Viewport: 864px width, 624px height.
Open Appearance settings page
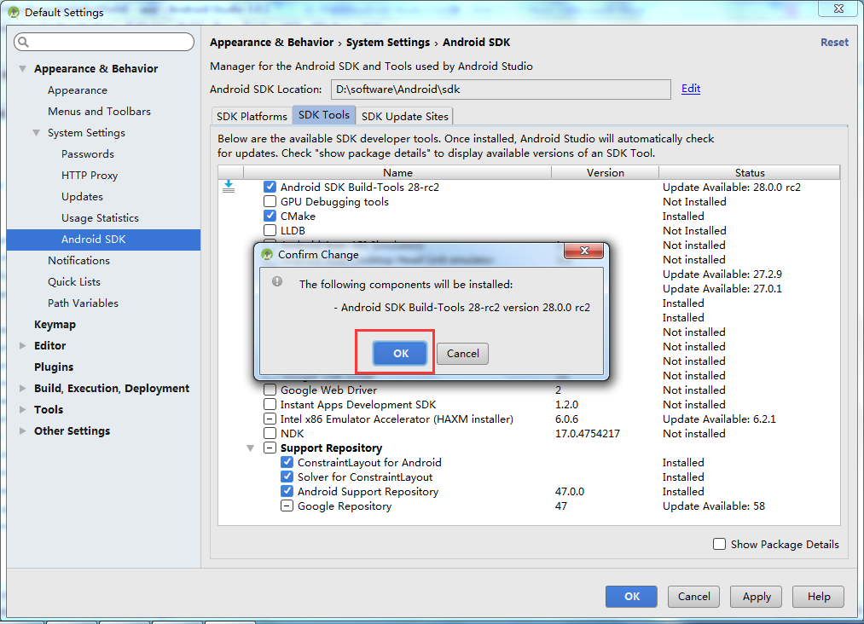(x=77, y=90)
